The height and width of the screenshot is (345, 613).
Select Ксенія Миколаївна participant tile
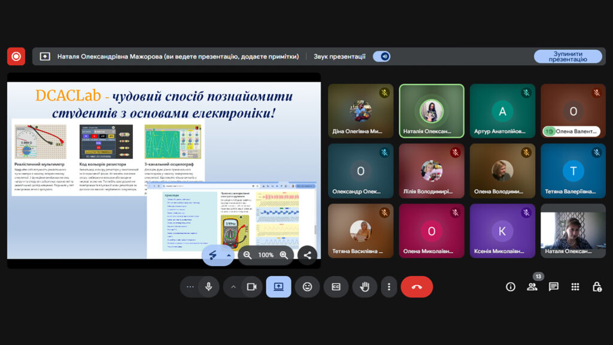[502, 231]
